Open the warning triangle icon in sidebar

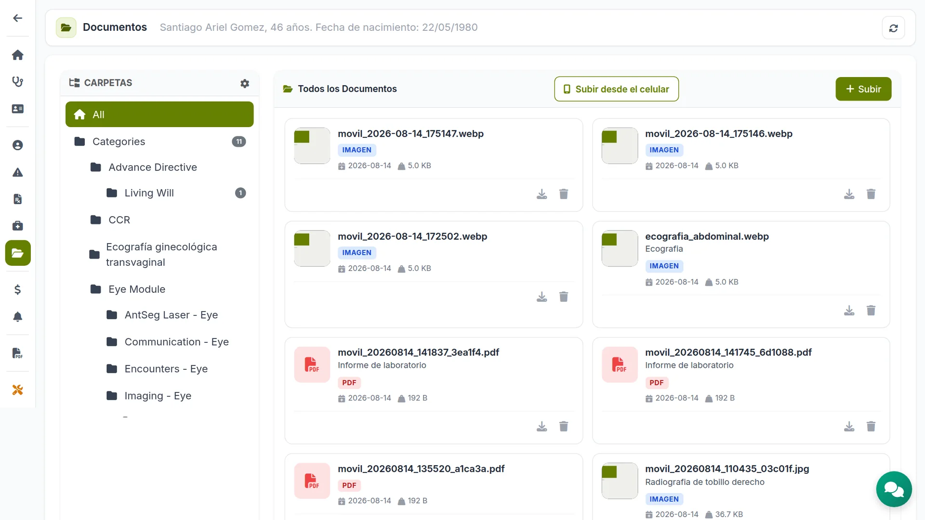click(x=18, y=172)
